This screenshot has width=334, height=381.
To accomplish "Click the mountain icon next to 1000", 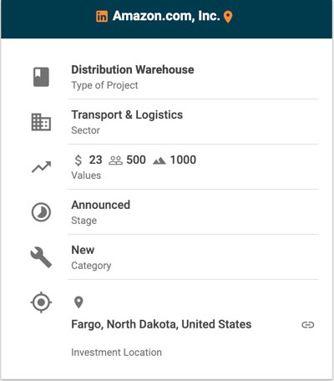I will [159, 160].
